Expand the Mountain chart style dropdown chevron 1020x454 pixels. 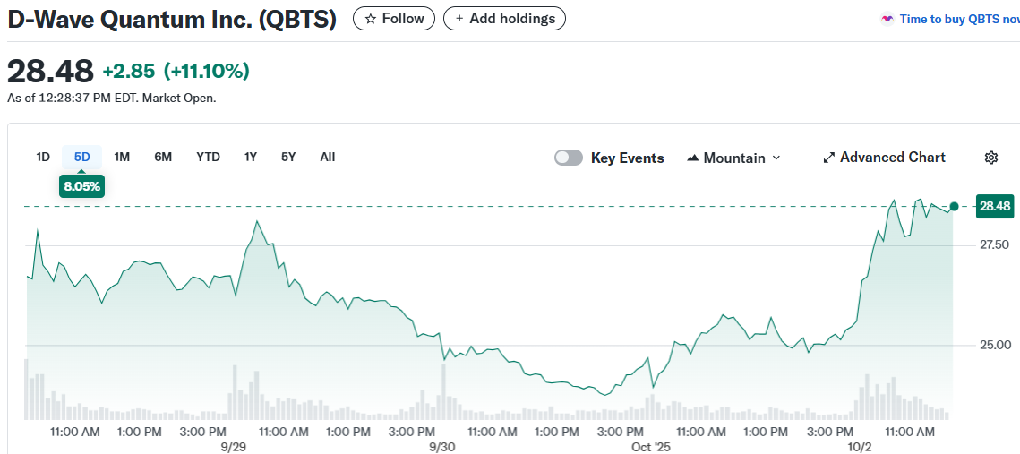[x=776, y=158]
